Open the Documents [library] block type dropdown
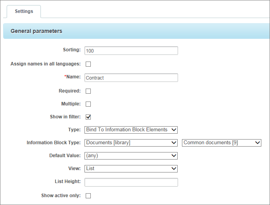The width and height of the screenshot is (270, 205). [x=131, y=143]
